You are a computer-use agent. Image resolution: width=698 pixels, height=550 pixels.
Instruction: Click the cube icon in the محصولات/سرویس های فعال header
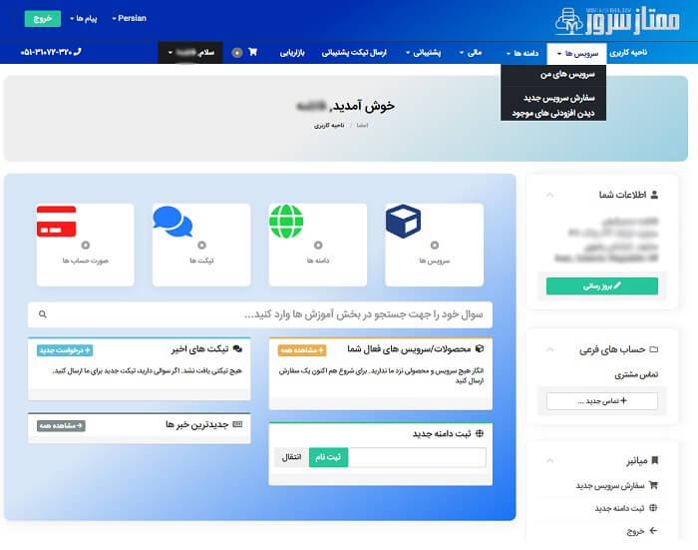480,348
